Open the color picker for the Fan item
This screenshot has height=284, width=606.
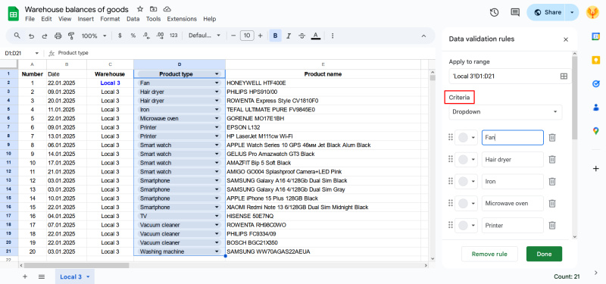pos(467,138)
